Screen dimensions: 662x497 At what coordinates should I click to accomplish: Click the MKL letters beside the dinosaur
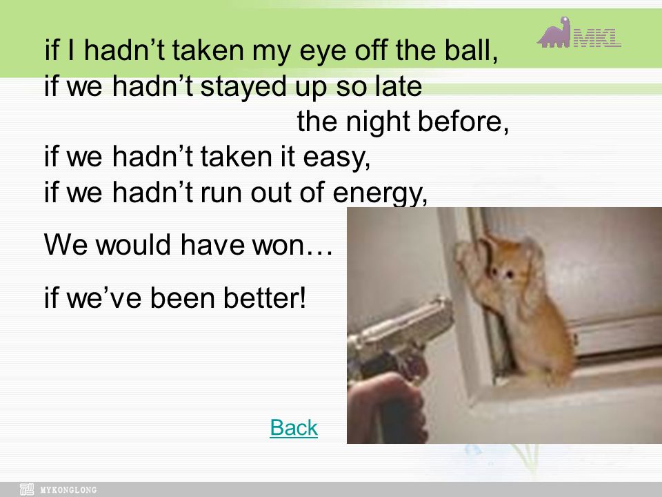pos(596,37)
